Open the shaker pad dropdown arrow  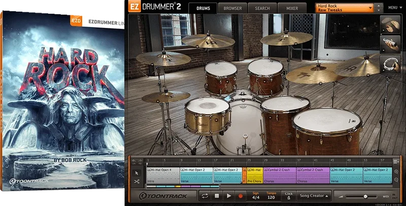(383, 50)
